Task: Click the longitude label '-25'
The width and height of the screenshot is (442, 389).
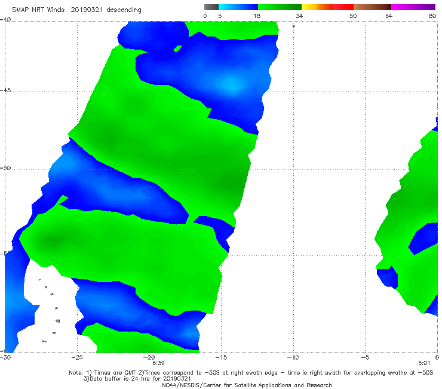Action: 77,357
